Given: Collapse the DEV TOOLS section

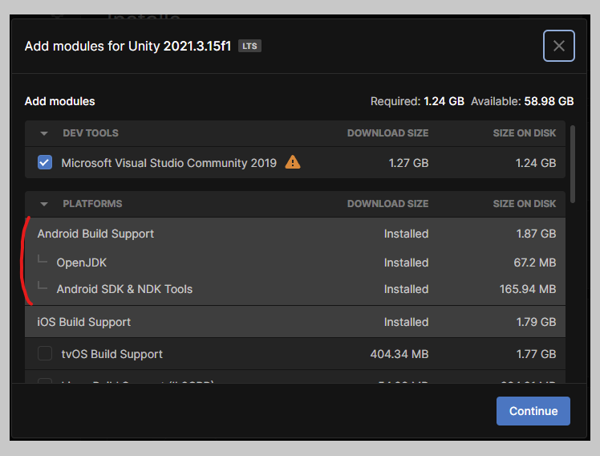Looking at the screenshot, I should [44, 133].
